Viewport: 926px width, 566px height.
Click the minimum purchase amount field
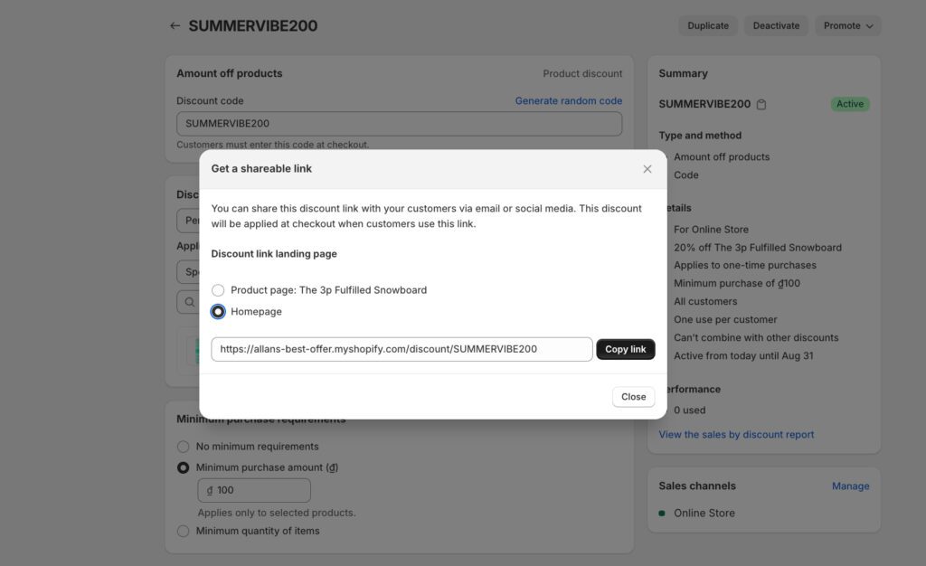(x=254, y=490)
